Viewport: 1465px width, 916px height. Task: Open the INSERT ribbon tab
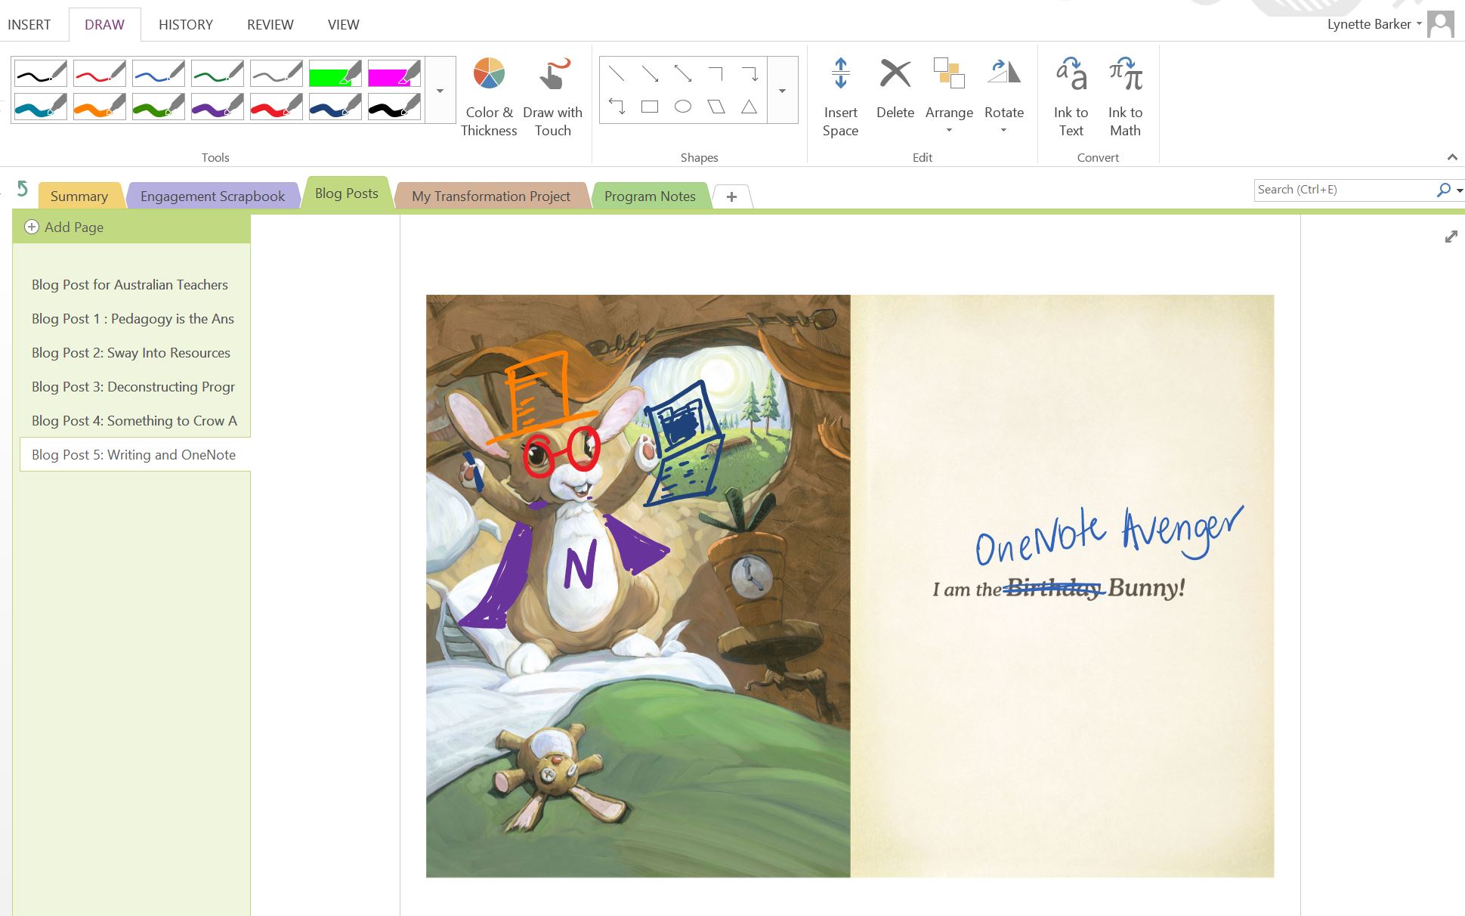point(29,25)
